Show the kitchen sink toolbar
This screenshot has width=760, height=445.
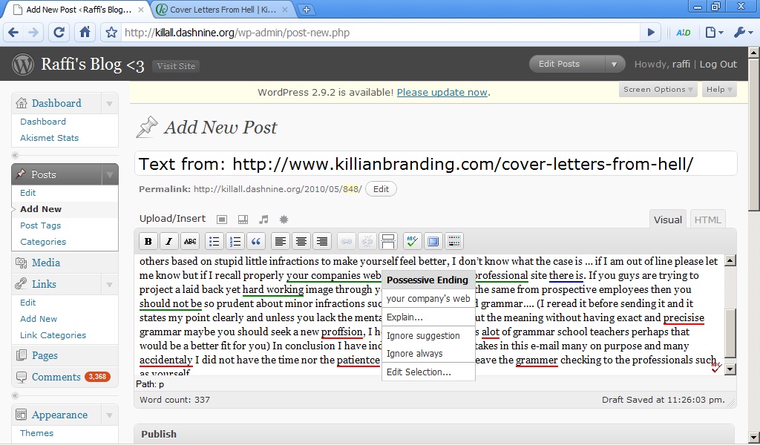[454, 241]
